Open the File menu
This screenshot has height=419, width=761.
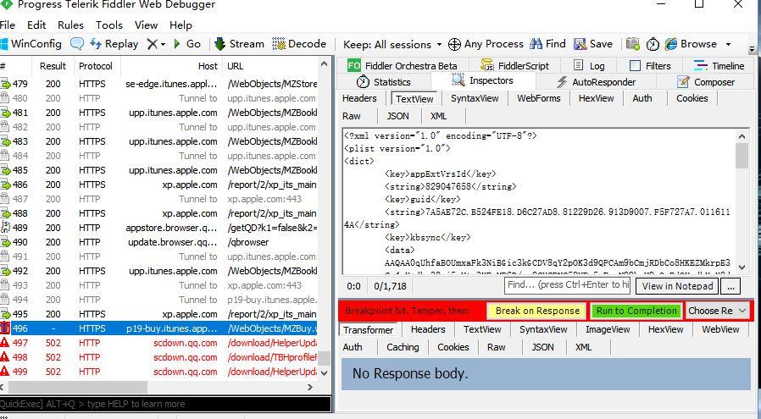(8, 25)
